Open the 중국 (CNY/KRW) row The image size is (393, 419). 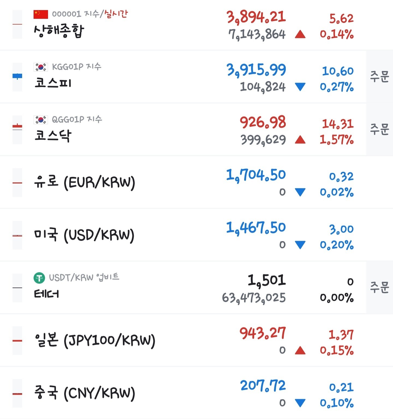click(x=196, y=393)
